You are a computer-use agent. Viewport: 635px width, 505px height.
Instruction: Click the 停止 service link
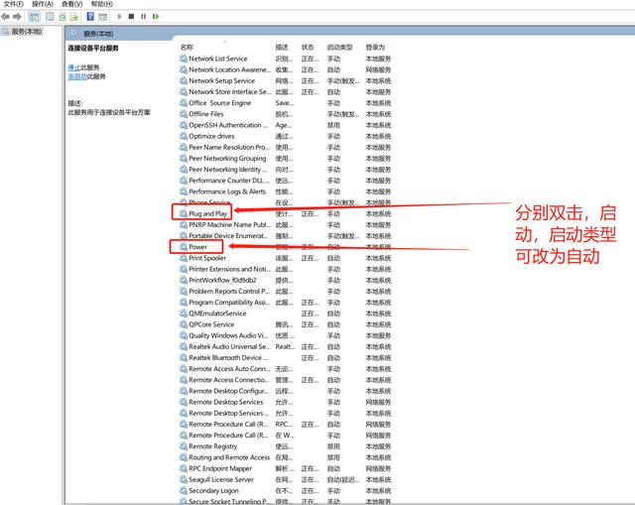click(74, 67)
